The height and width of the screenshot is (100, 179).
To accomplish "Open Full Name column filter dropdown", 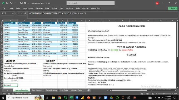I will [x=31, y=23].
